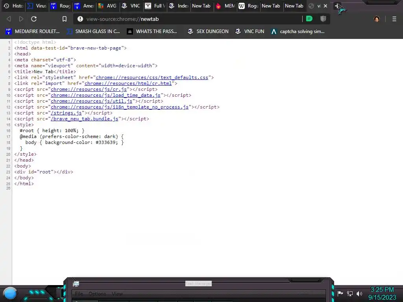Click the site info icon in the address bar
Screen dimensions: 403x302
[x=80, y=19]
